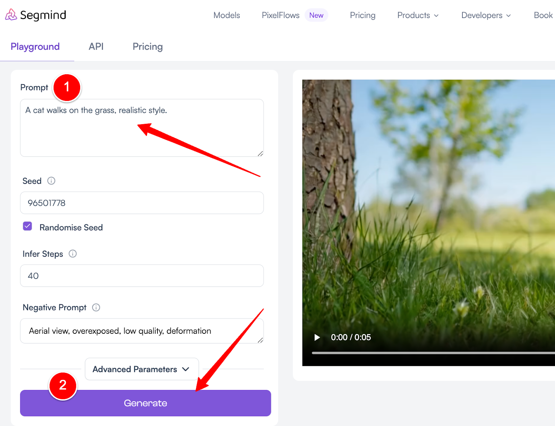Open Infer Steps info icon
Screen dimensions: 555x426
[72, 254]
